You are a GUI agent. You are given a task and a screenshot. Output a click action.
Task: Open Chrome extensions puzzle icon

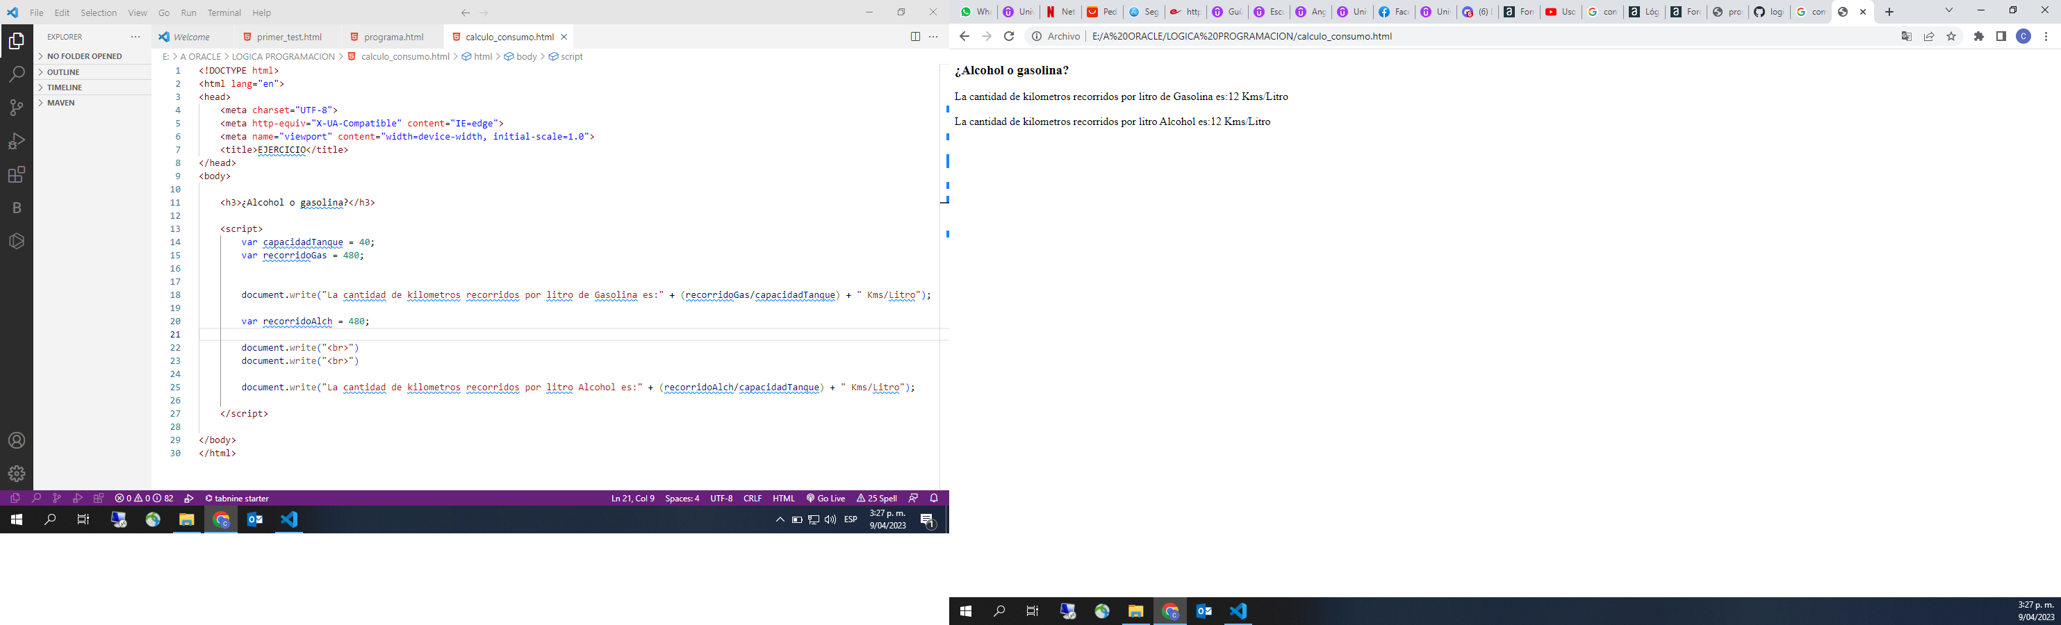(1978, 36)
